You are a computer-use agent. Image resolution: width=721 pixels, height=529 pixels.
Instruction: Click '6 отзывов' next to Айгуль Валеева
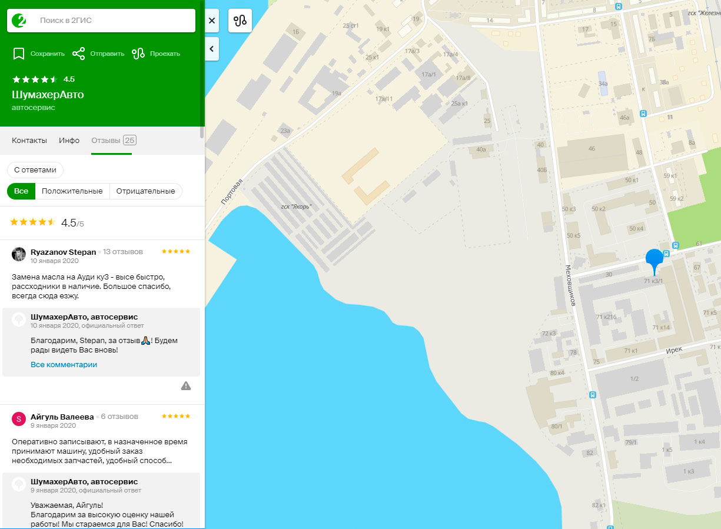click(x=119, y=417)
